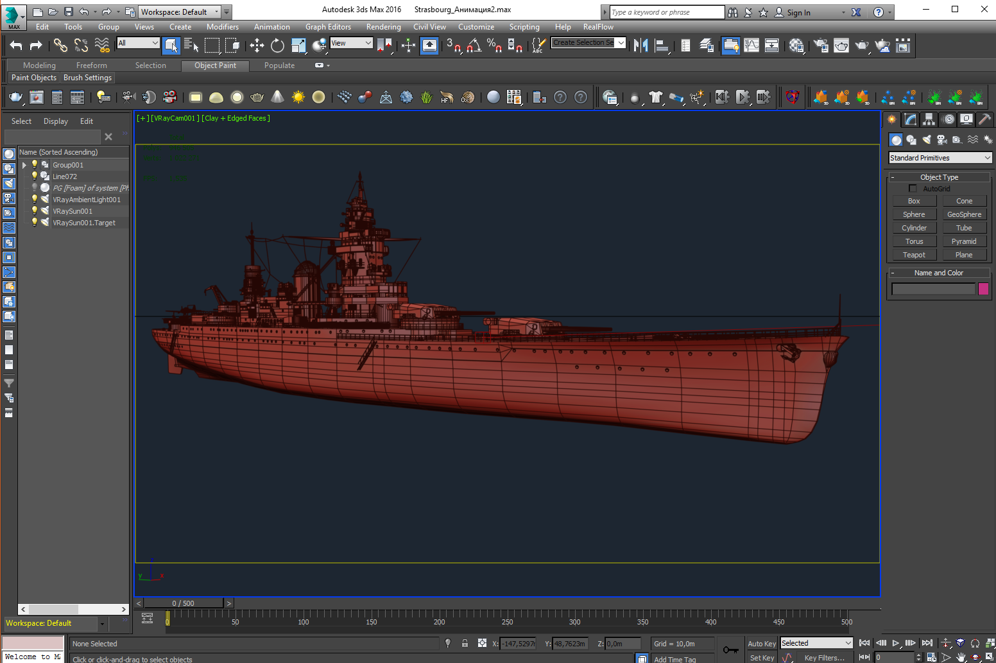Click the Pyramid primitive button
This screenshot has width=996, height=663.
point(964,241)
